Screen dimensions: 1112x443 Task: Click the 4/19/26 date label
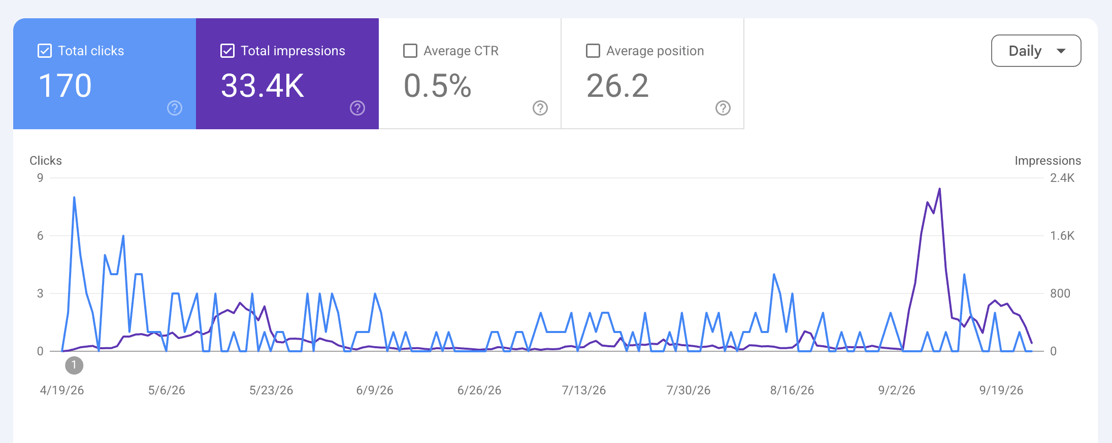coord(62,390)
